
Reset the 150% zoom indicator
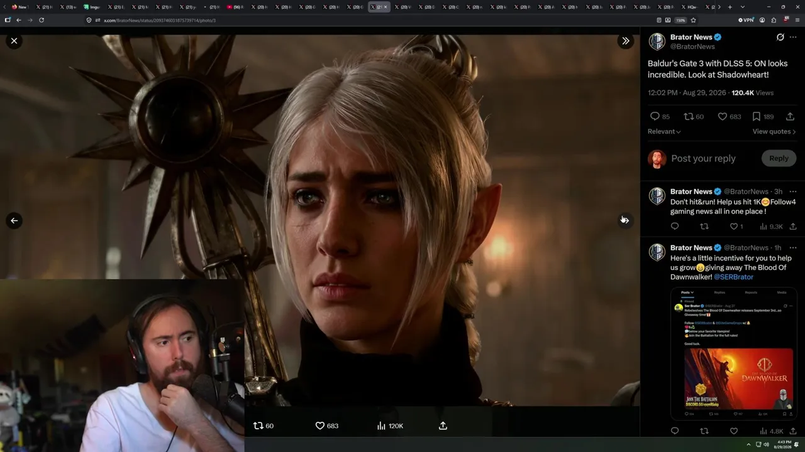pyautogui.click(x=680, y=20)
